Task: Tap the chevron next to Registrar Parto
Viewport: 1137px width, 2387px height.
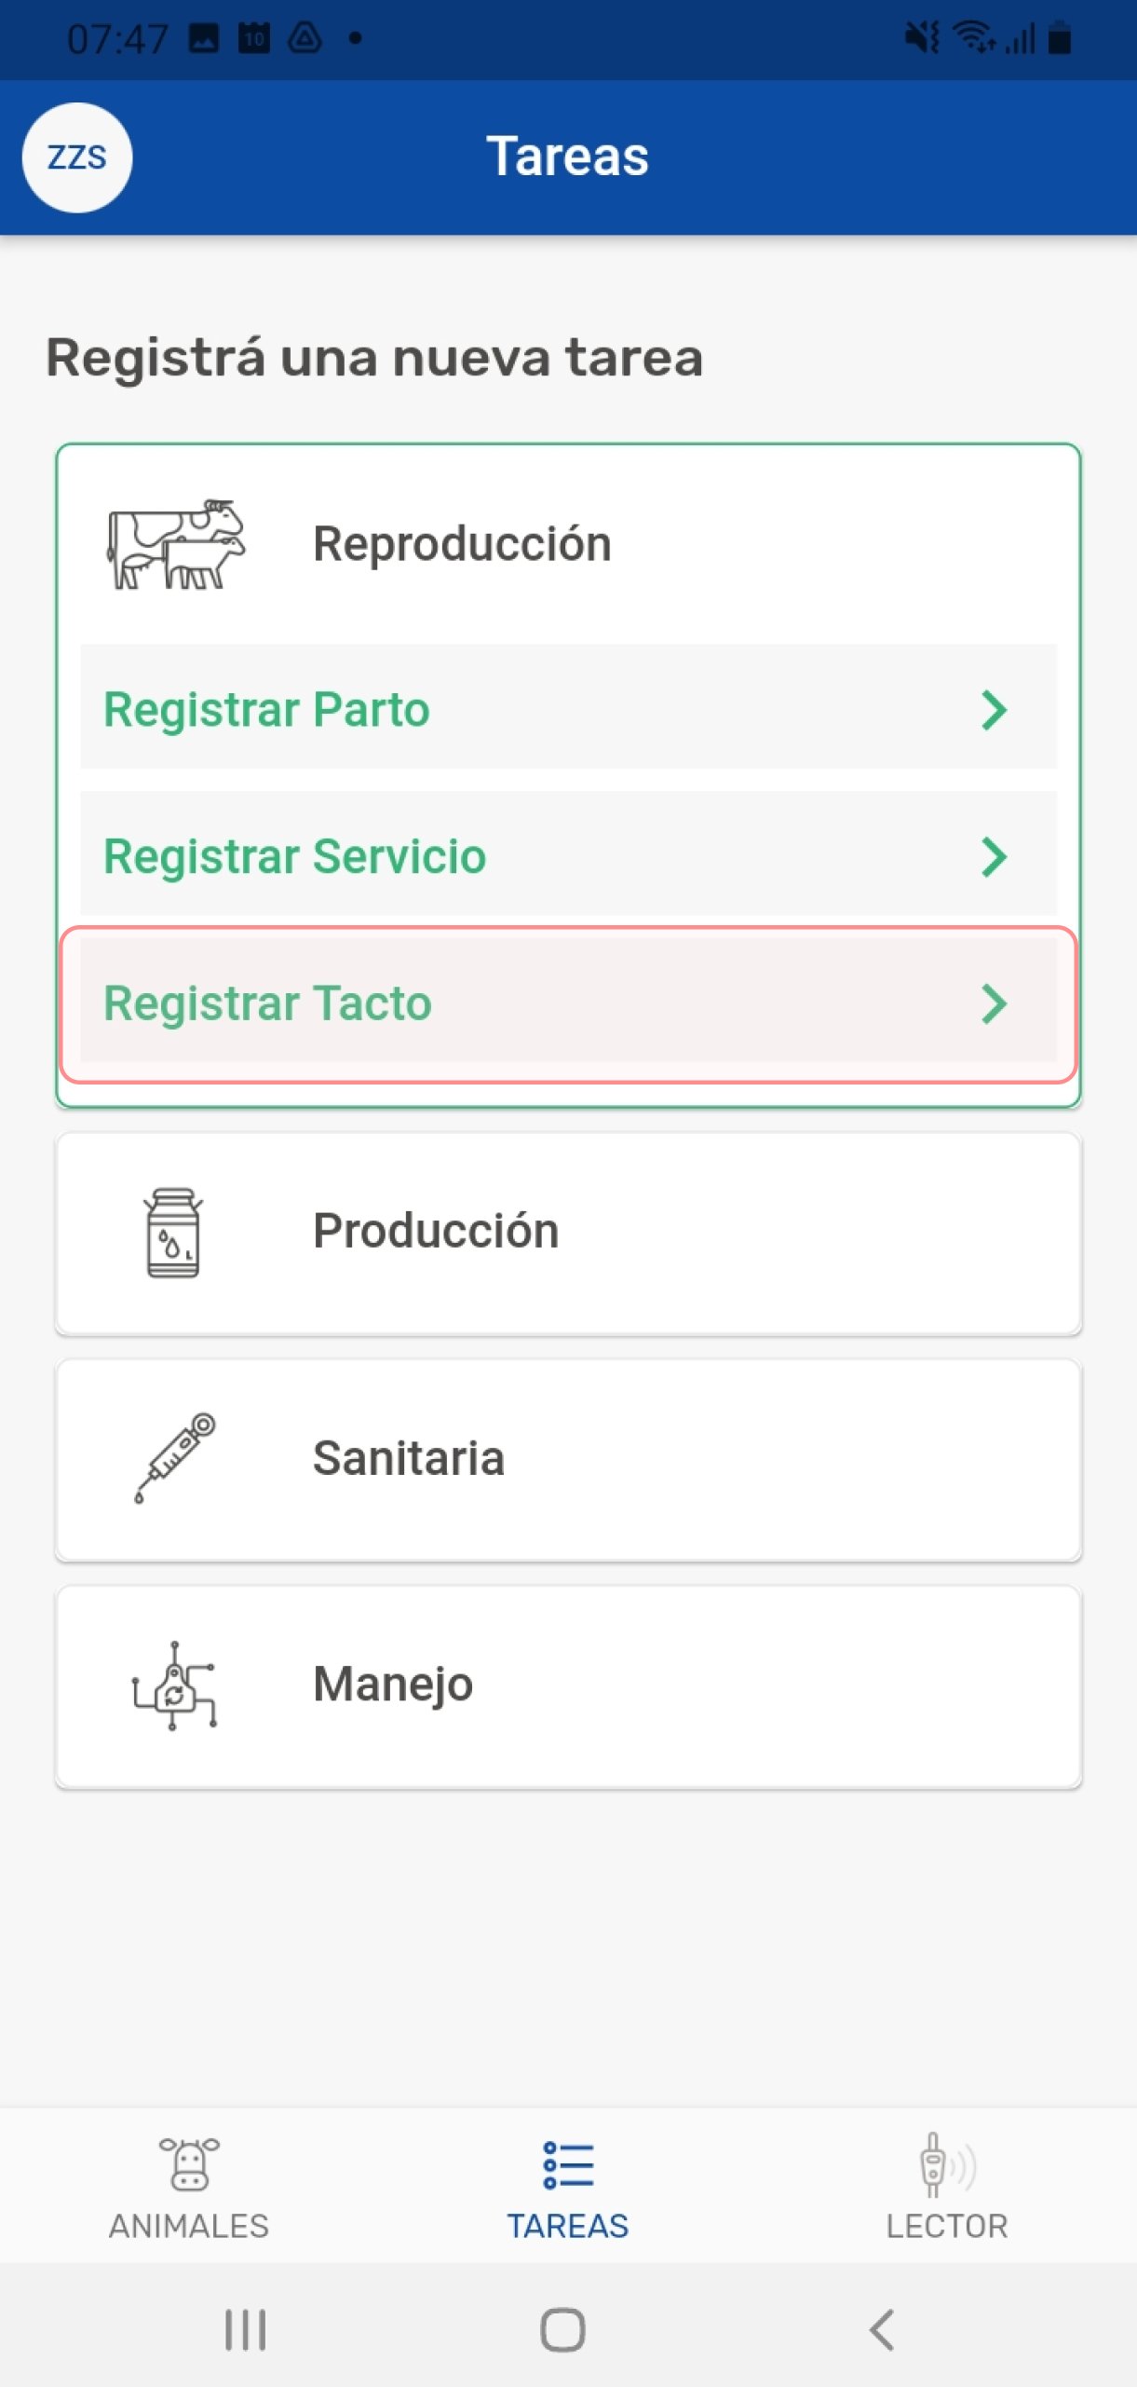Action: [994, 710]
